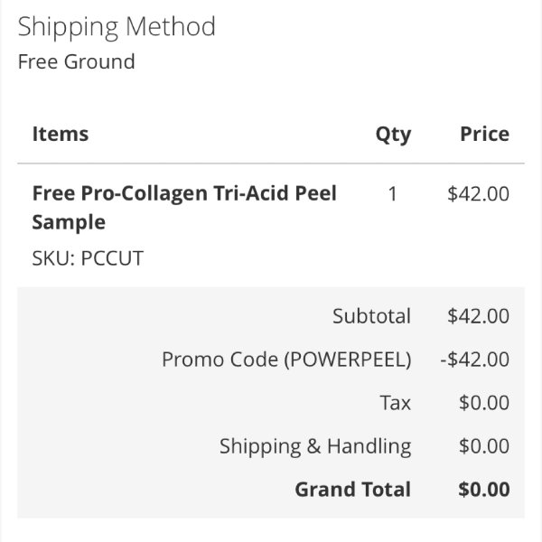Click the Tax label
The width and height of the screenshot is (542, 542).
(x=395, y=403)
